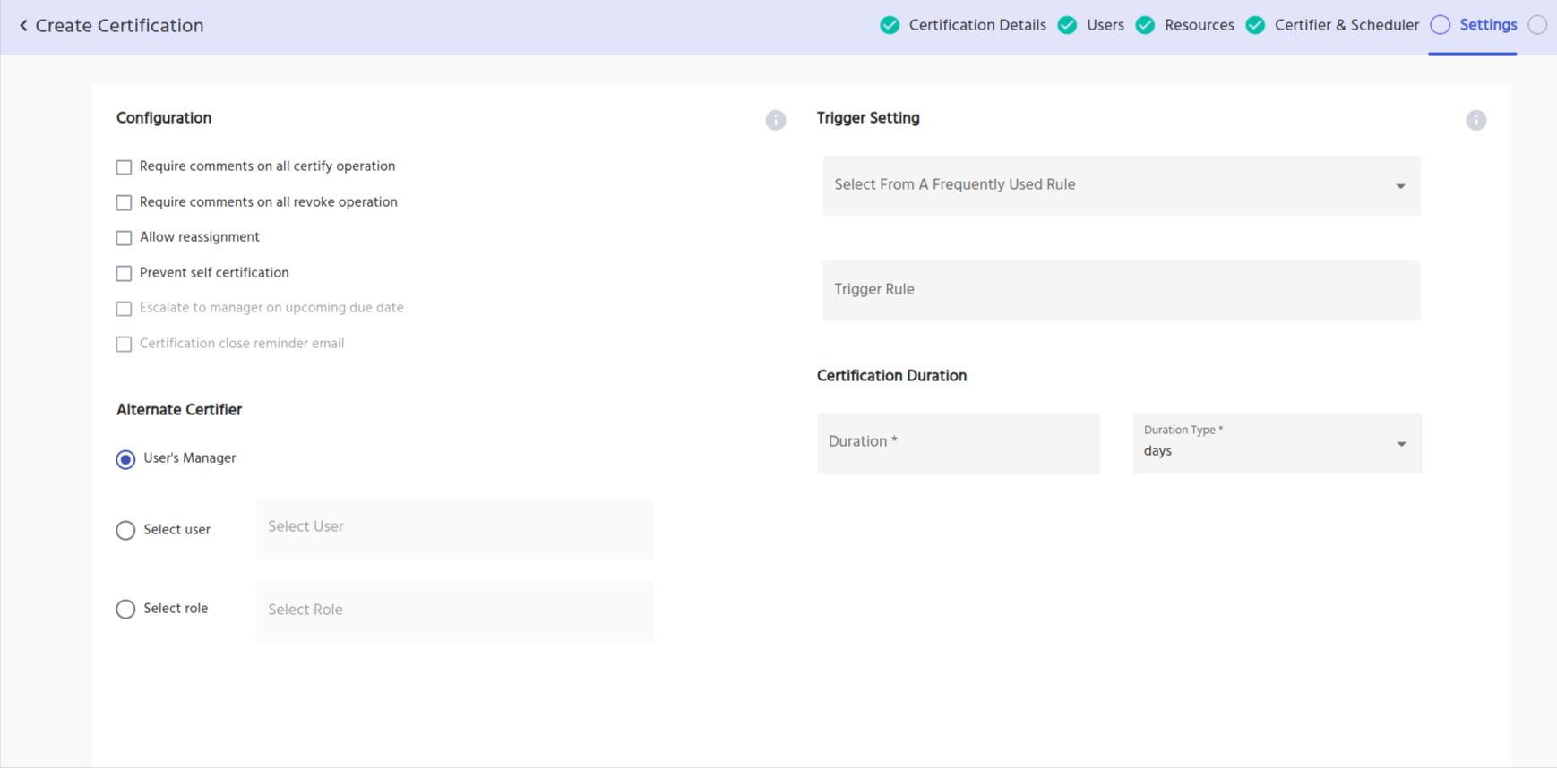This screenshot has width=1557, height=768.
Task: Click into the Duration input field
Action: [958, 442]
